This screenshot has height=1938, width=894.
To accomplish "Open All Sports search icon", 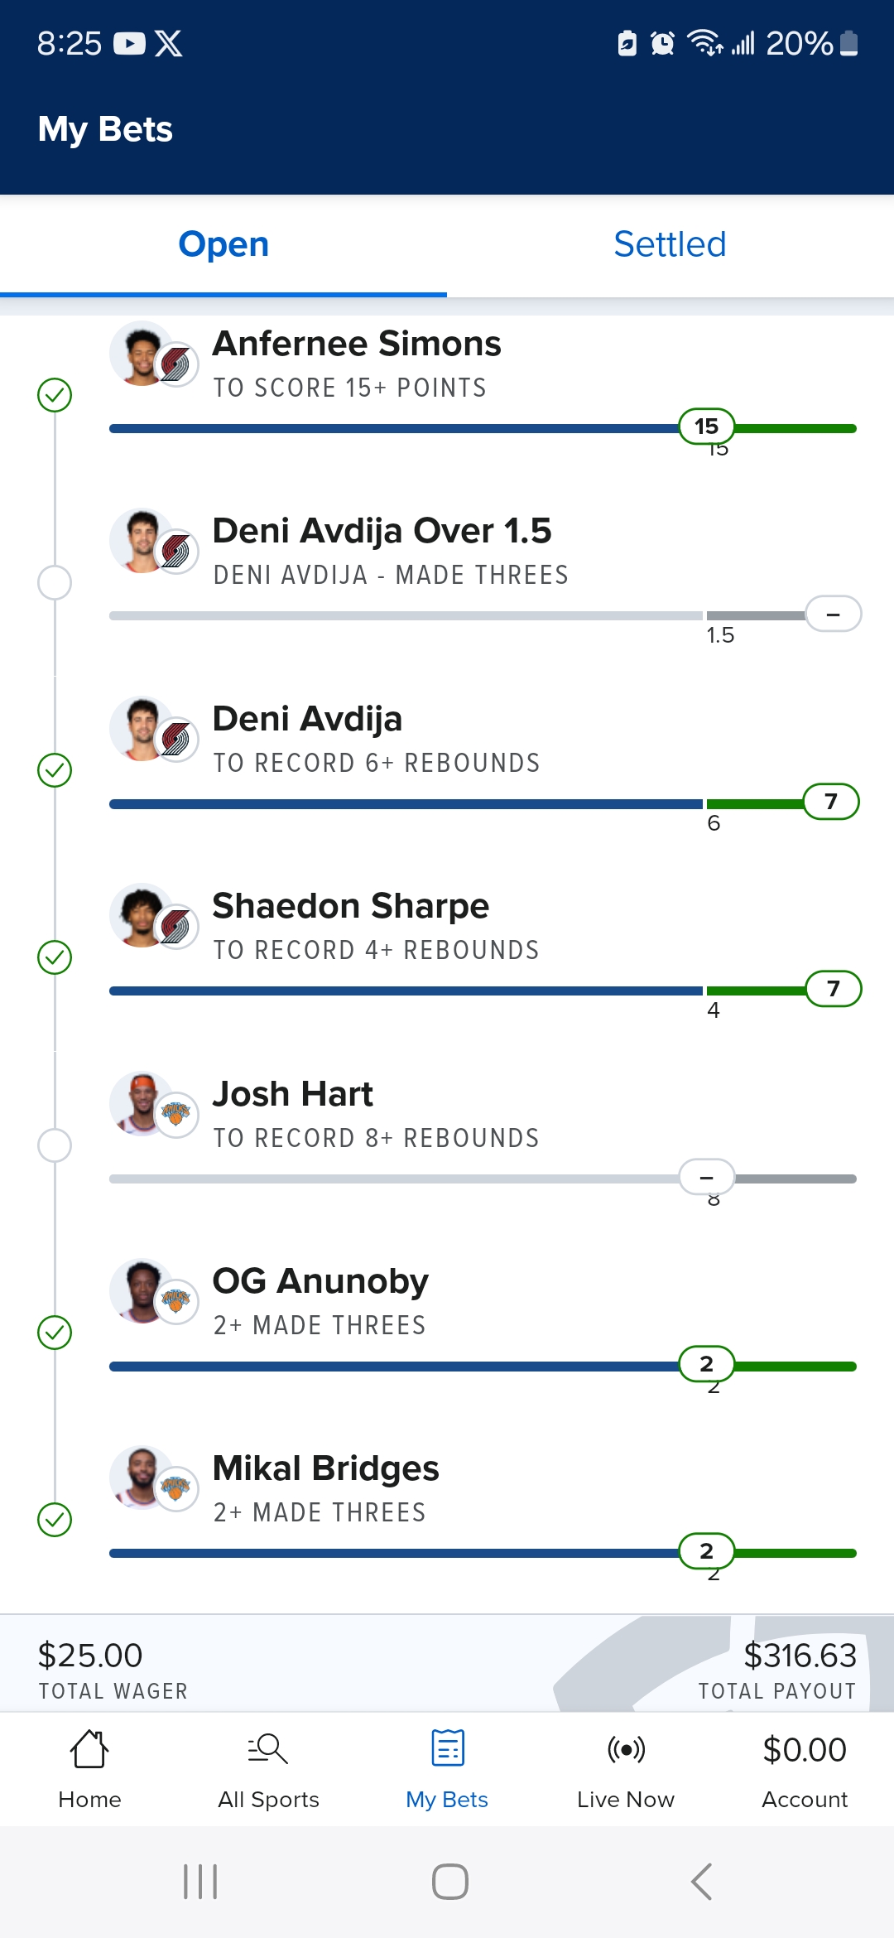I will click(268, 1749).
